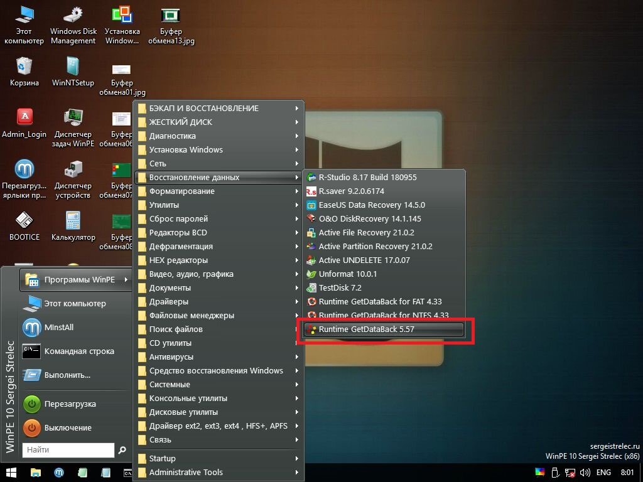Open Диспетчер задач WinPE shortcut
This screenshot has height=482, width=643.
click(x=73, y=128)
